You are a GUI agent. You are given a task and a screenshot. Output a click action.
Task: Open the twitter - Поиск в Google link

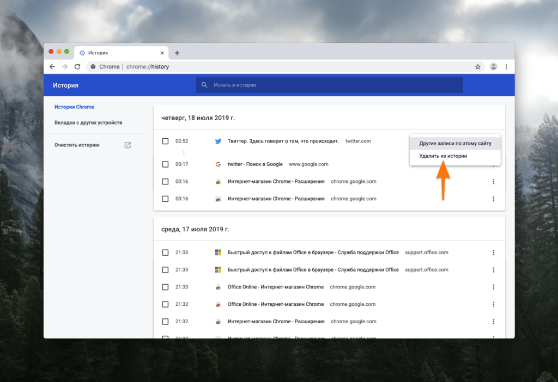pos(255,164)
